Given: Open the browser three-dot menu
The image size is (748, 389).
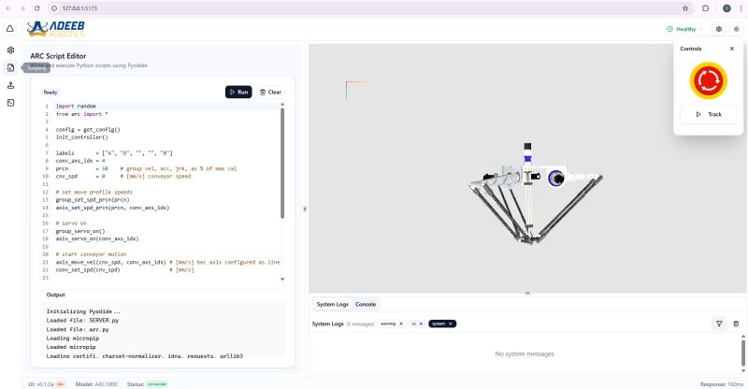Looking at the screenshot, I should [x=741, y=8].
